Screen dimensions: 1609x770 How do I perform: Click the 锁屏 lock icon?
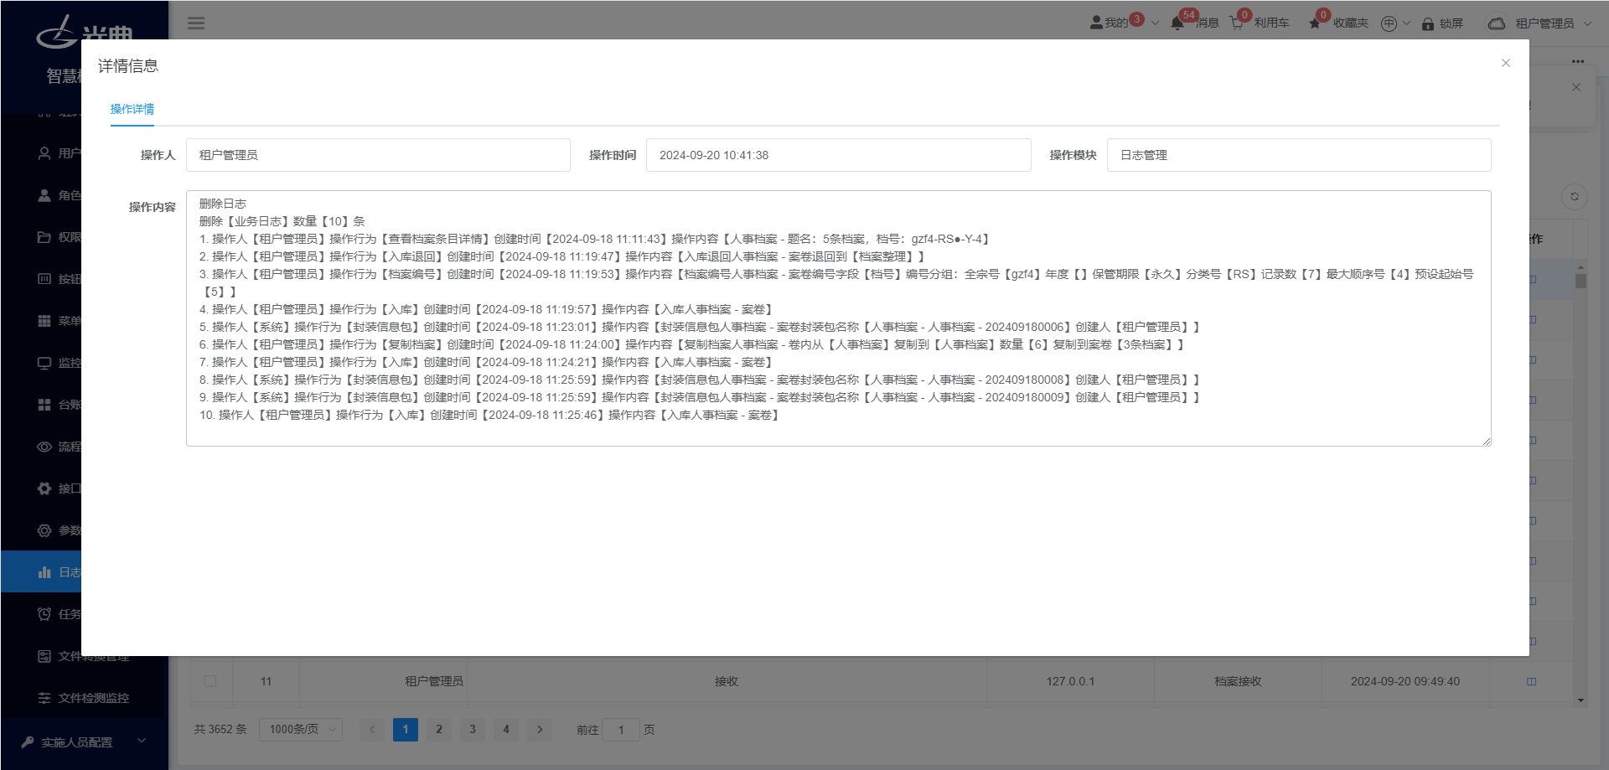pos(1428,23)
